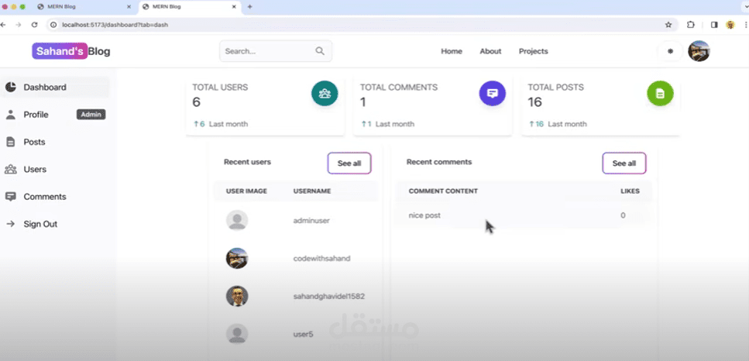The height and width of the screenshot is (361, 749).
Task: Click the comment text nice post
Action: 424,215
